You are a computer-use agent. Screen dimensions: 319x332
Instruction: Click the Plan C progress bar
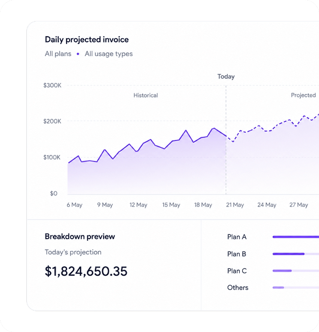tap(296, 271)
